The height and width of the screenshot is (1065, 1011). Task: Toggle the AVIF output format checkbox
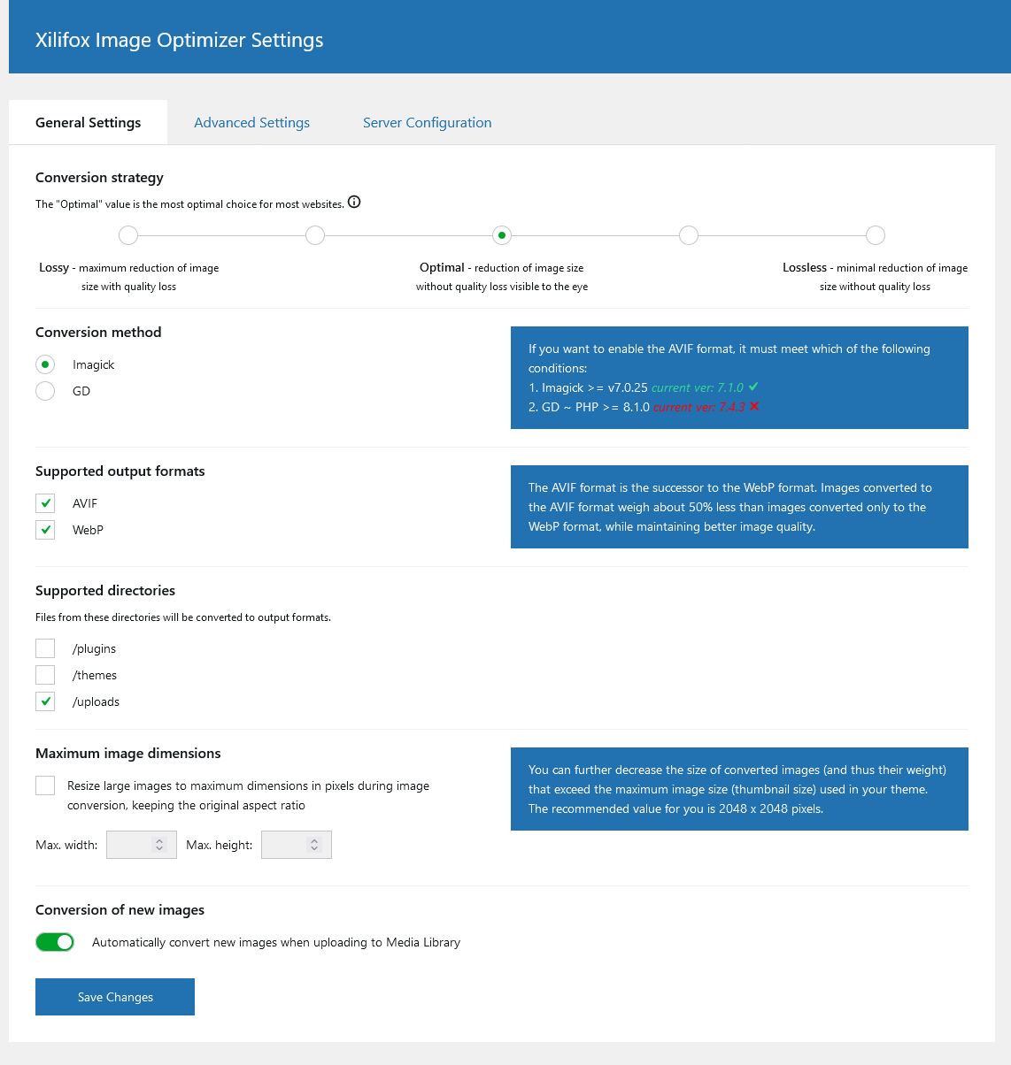click(45, 503)
